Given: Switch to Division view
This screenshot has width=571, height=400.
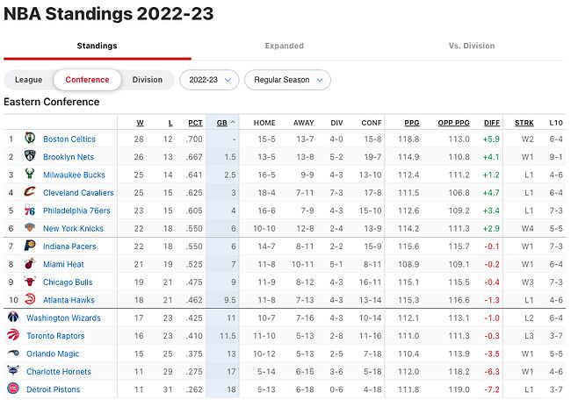Looking at the screenshot, I should (x=148, y=80).
